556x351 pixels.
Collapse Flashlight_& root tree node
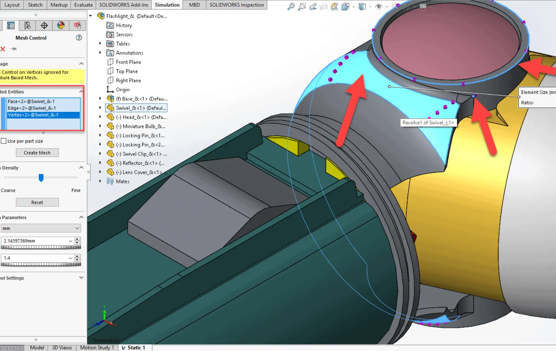coord(91,16)
